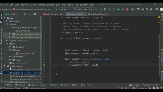163x92 pixels.
Task: Open the Refactor menu
Action: click(x=50, y=5)
